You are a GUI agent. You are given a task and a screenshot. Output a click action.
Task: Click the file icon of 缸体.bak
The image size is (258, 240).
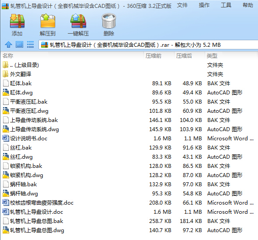[x=6, y=83]
